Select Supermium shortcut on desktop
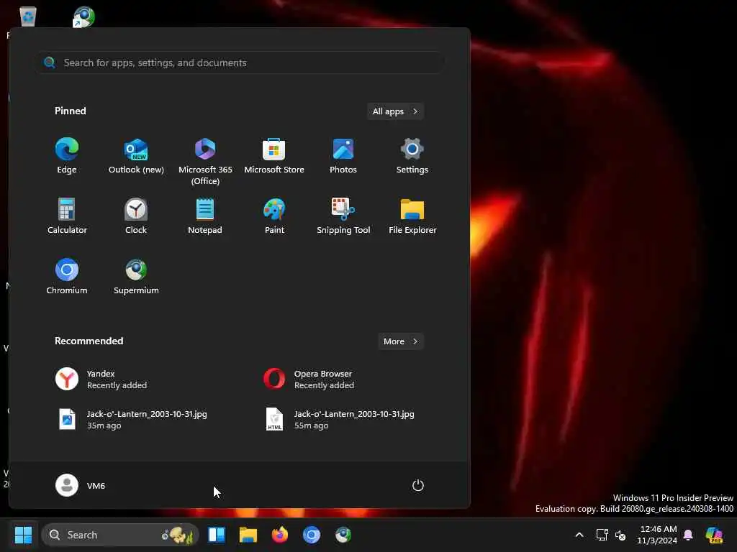The height and width of the screenshot is (552, 737). (x=84, y=17)
